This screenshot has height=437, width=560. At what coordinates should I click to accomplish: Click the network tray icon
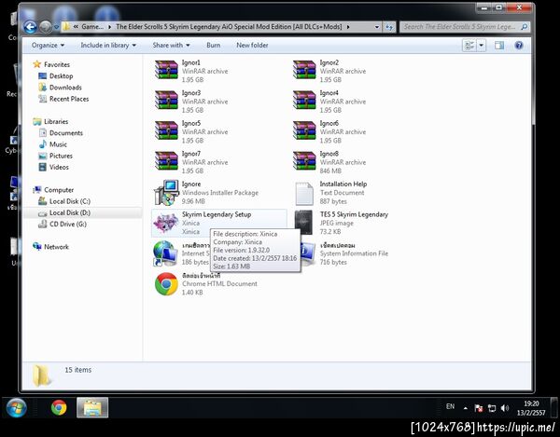tap(492, 408)
